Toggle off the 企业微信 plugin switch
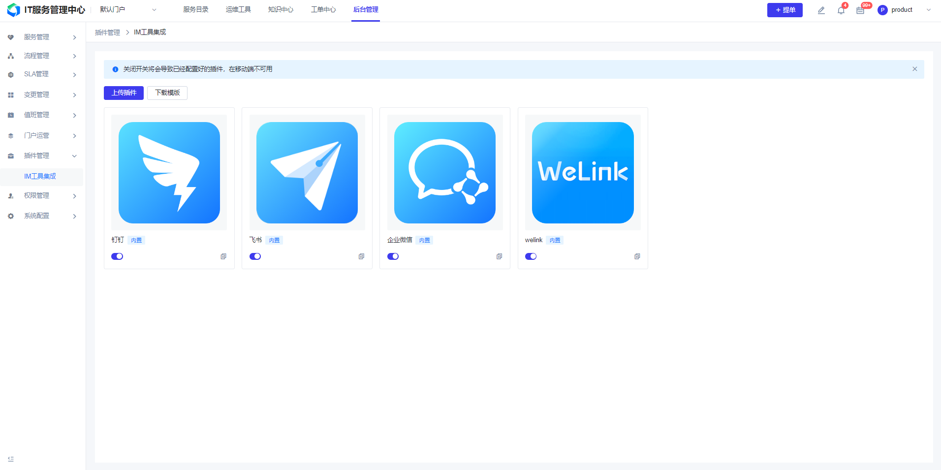The width and height of the screenshot is (941, 470). pos(393,256)
